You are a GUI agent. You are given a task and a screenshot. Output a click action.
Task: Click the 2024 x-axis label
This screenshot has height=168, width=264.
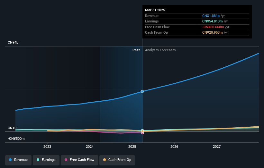click(x=90, y=147)
